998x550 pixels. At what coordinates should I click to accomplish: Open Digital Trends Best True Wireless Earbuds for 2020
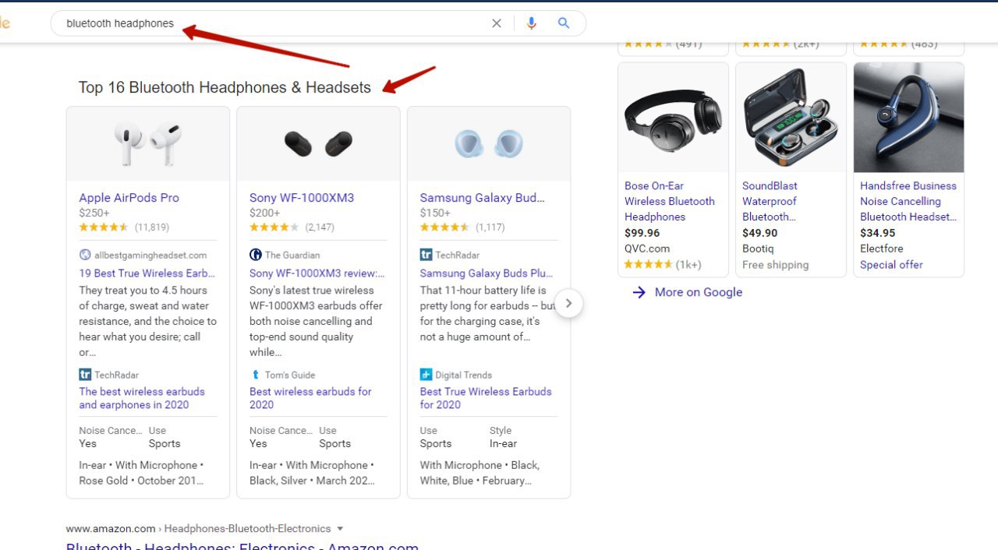click(486, 398)
